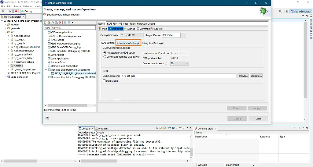Click the Export launch configuration icon
Image resolution: width=313 pixels, height=167 pixels.
click(x=53, y=23)
